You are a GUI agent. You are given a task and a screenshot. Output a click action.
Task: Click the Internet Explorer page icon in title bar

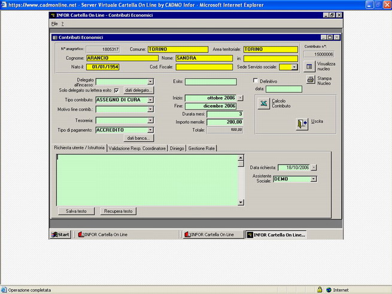tap(4, 5)
